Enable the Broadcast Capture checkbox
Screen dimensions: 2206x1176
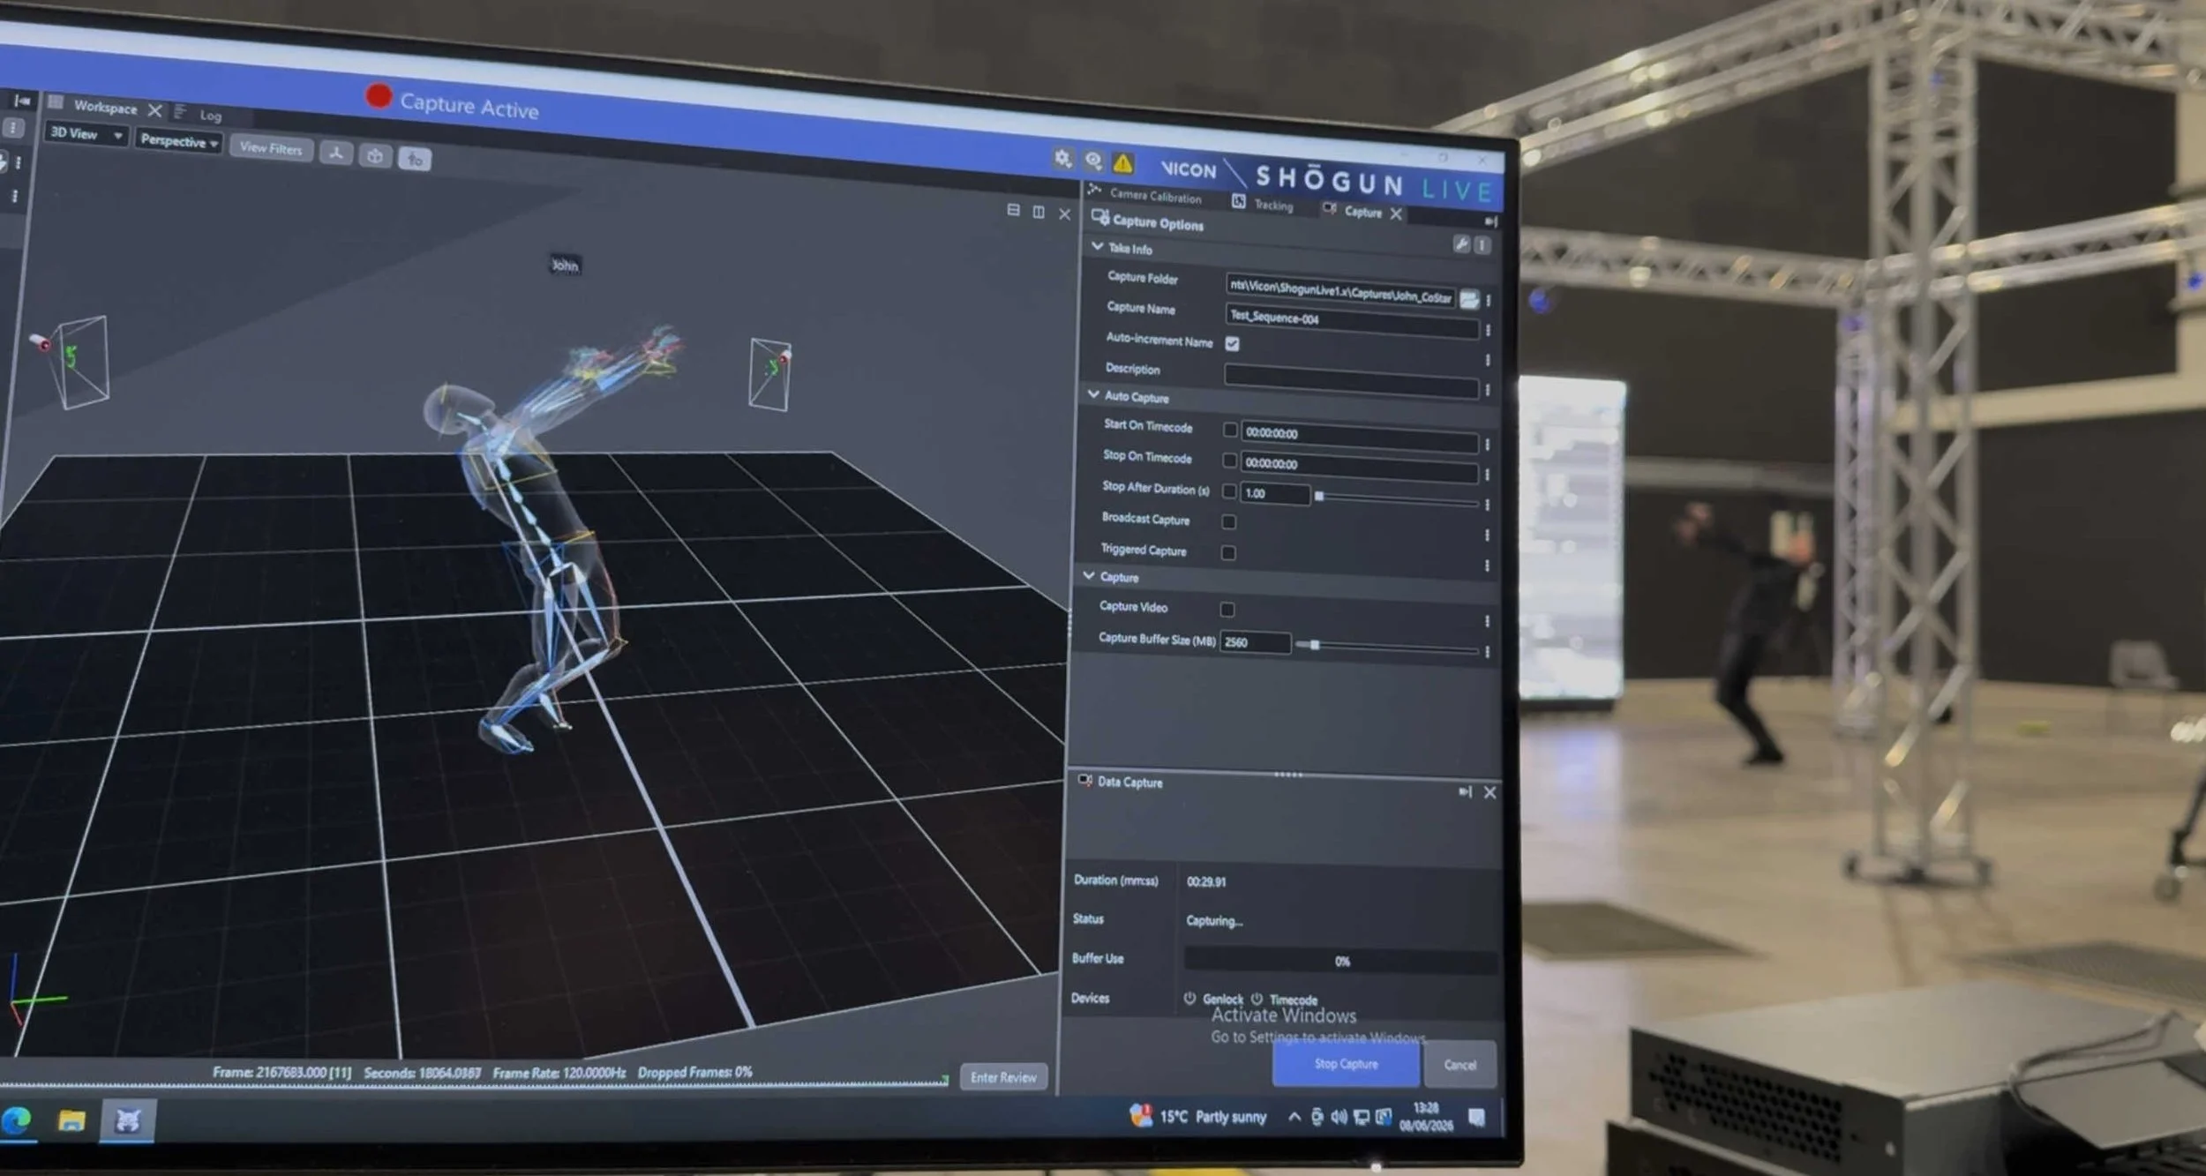click(x=1228, y=521)
